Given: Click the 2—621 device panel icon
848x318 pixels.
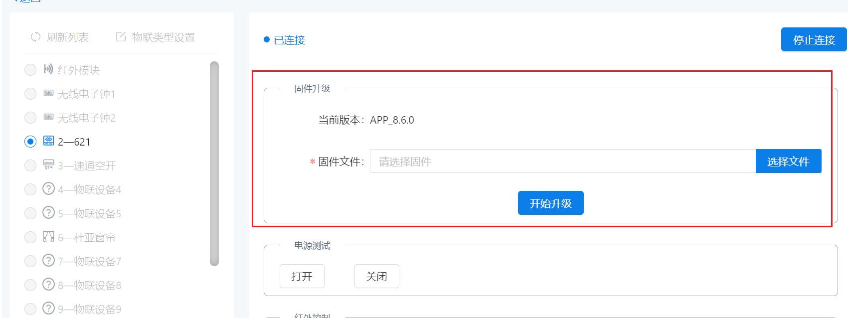Looking at the screenshot, I should pos(48,141).
